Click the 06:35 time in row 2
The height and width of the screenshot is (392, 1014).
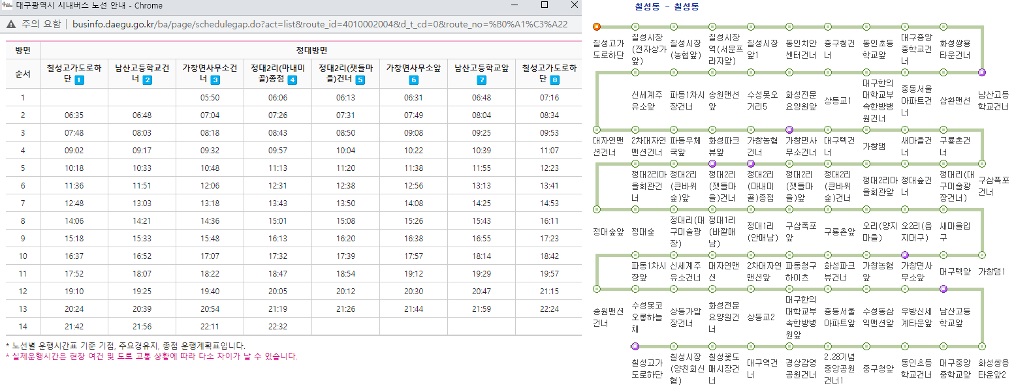pos(74,115)
